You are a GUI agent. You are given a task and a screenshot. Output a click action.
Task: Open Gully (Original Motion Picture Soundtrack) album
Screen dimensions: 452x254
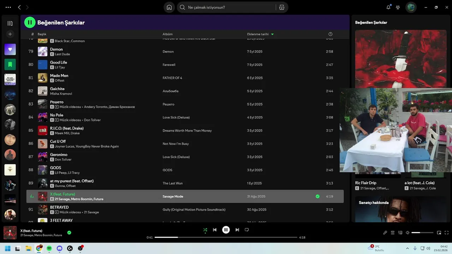194,210
